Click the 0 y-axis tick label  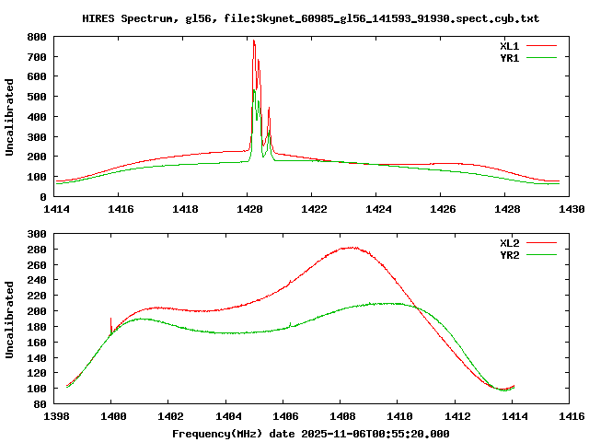coord(43,197)
